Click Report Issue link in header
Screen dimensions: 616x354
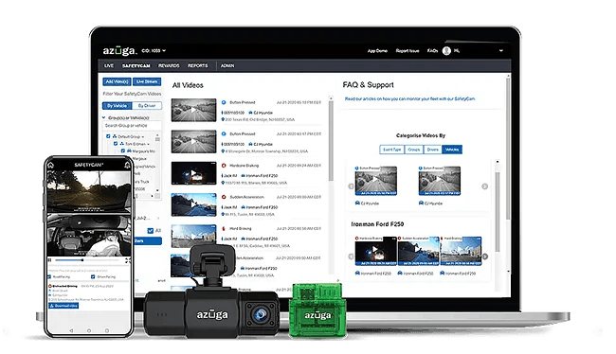(x=408, y=51)
